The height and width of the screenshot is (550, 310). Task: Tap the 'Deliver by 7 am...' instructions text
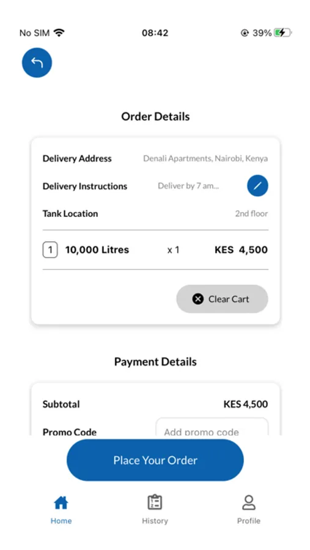click(x=188, y=186)
